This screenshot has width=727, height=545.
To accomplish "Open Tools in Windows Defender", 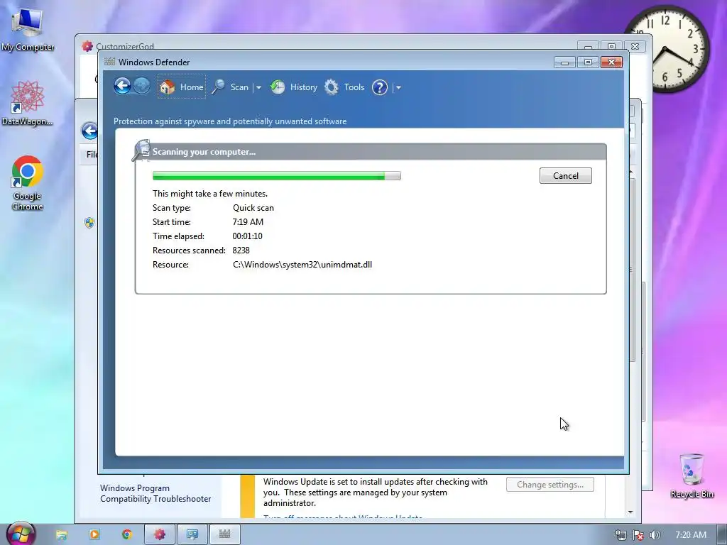I will click(x=354, y=87).
